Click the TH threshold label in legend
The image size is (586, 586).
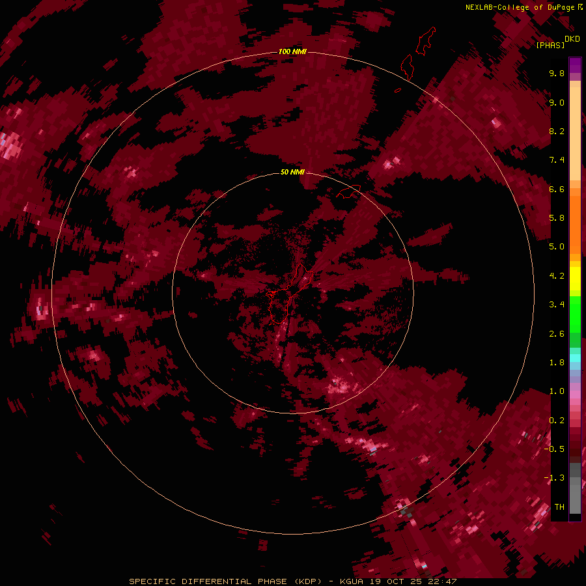pos(559,507)
